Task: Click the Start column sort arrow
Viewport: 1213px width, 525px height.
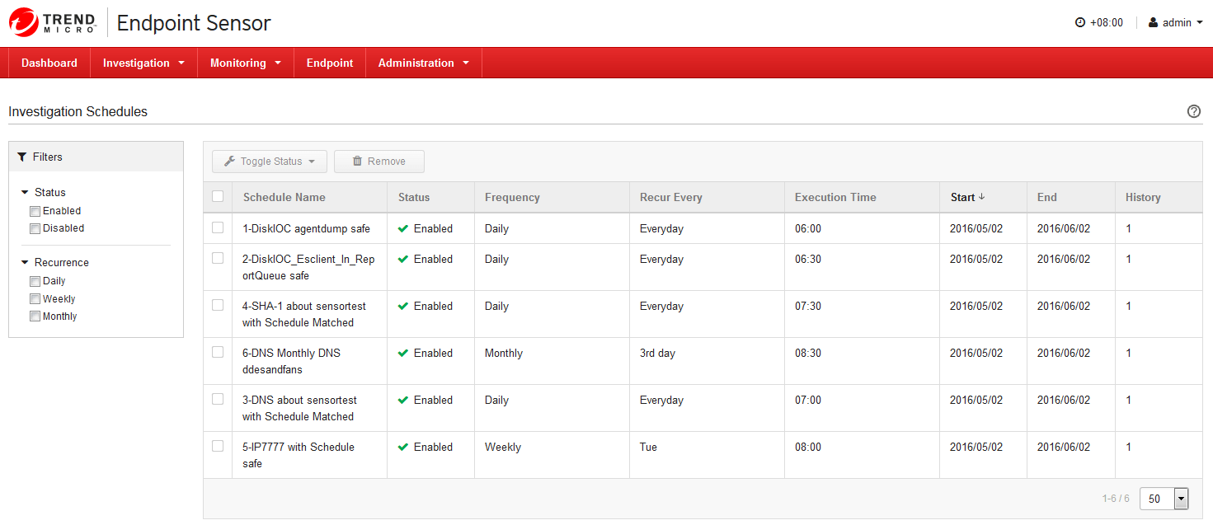Action: coord(981,197)
